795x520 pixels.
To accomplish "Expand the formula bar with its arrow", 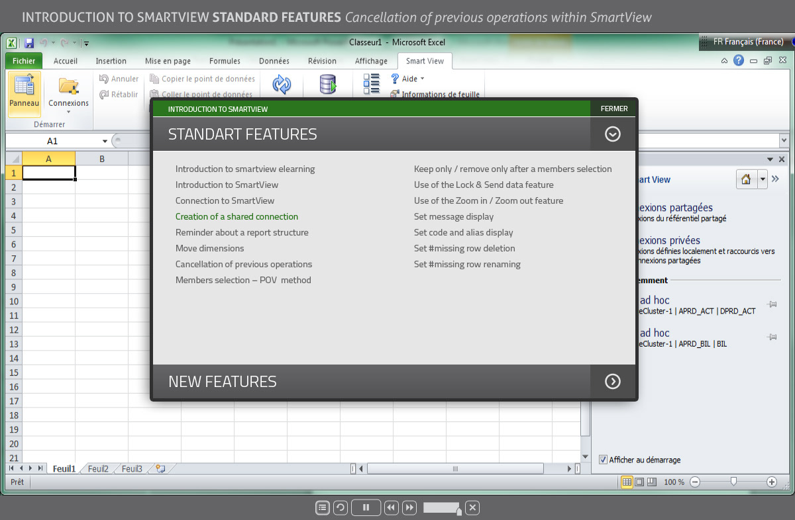I will [x=785, y=141].
